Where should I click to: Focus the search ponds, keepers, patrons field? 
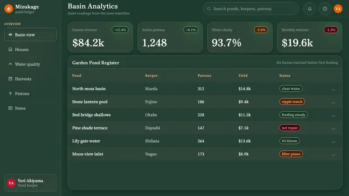[x=250, y=9]
